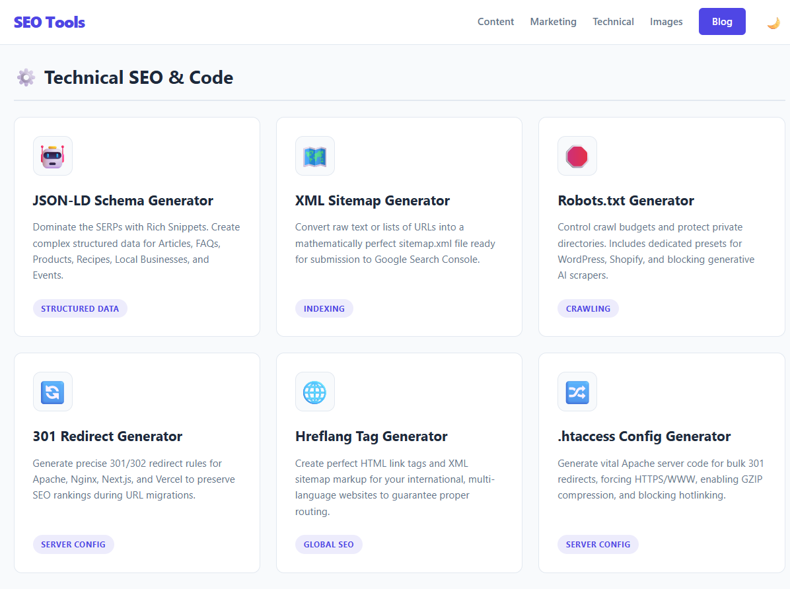Open the Content section in the navbar
790x589 pixels.
495,22
